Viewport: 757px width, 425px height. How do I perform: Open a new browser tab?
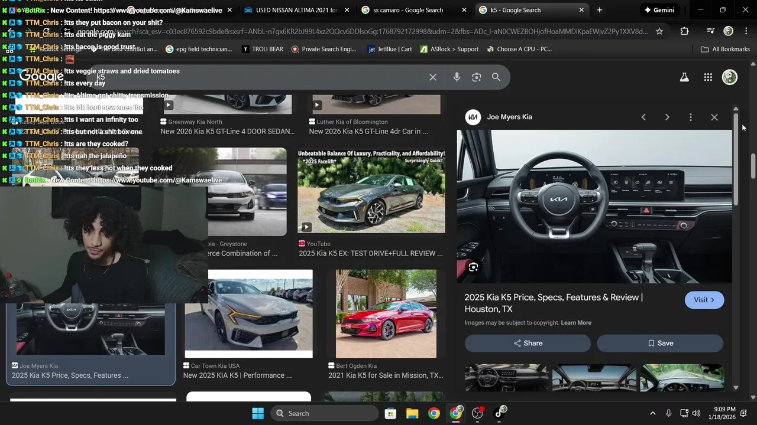[600, 10]
